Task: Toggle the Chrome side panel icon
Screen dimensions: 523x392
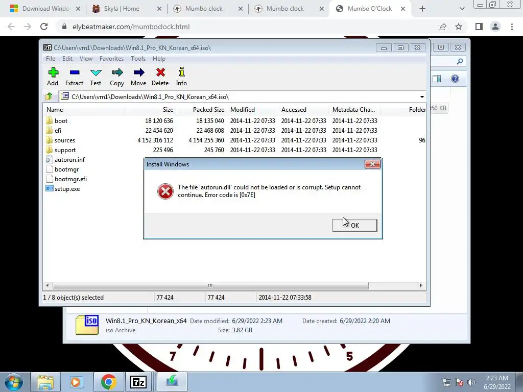Action: click(x=479, y=27)
